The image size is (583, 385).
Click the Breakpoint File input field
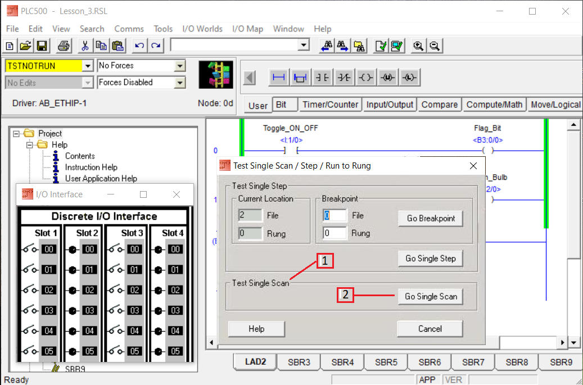[335, 215]
